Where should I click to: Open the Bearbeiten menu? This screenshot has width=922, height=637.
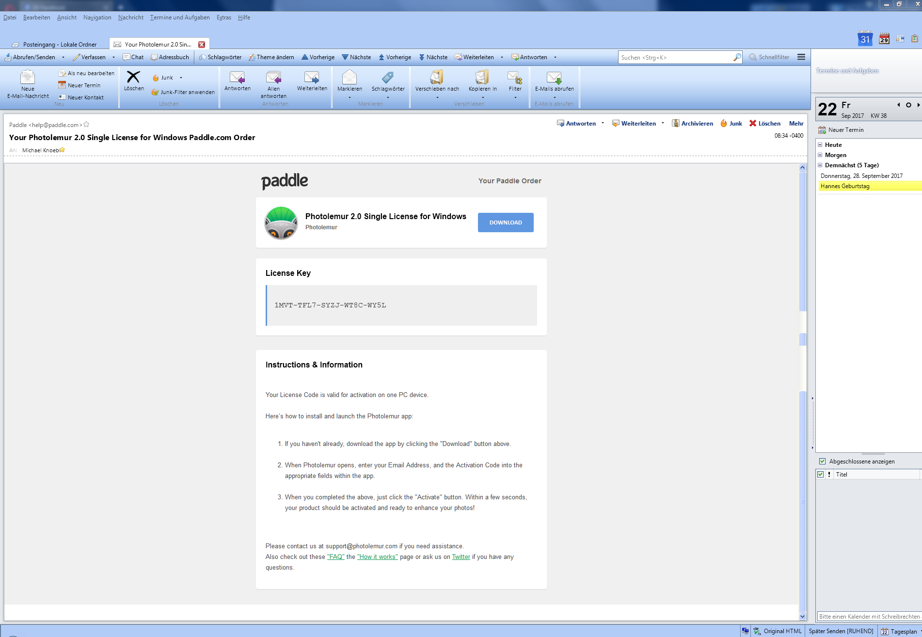37,17
